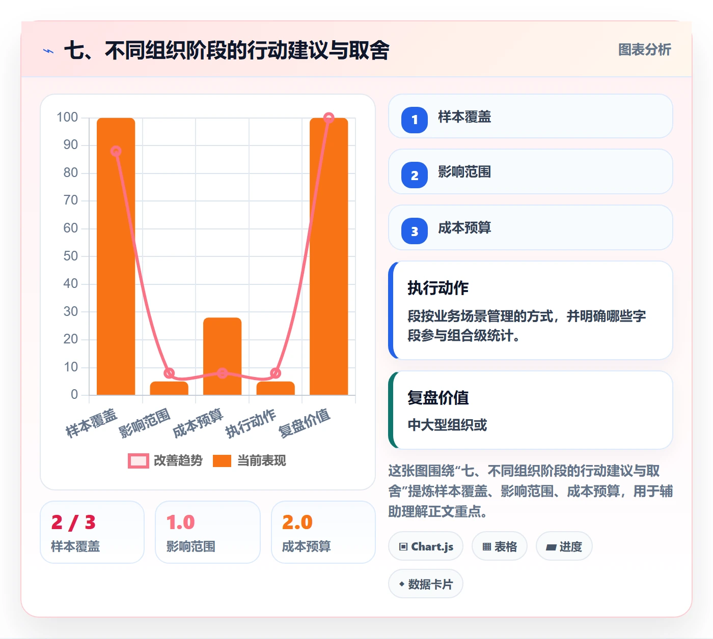Click the trend line point above 成本预算
713x639 pixels.
(x=223, y=373)
